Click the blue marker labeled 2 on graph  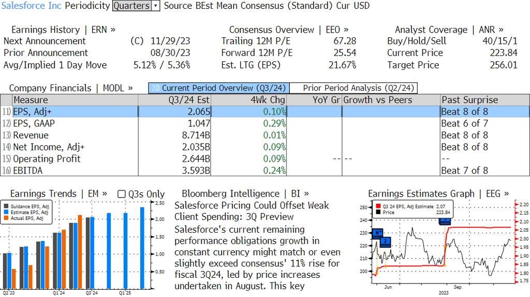click(x=385, y=242)
